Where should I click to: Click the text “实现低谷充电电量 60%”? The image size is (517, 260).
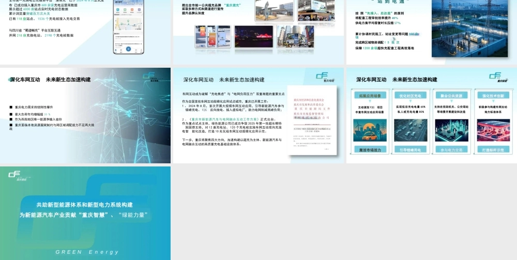coord(410,107)
